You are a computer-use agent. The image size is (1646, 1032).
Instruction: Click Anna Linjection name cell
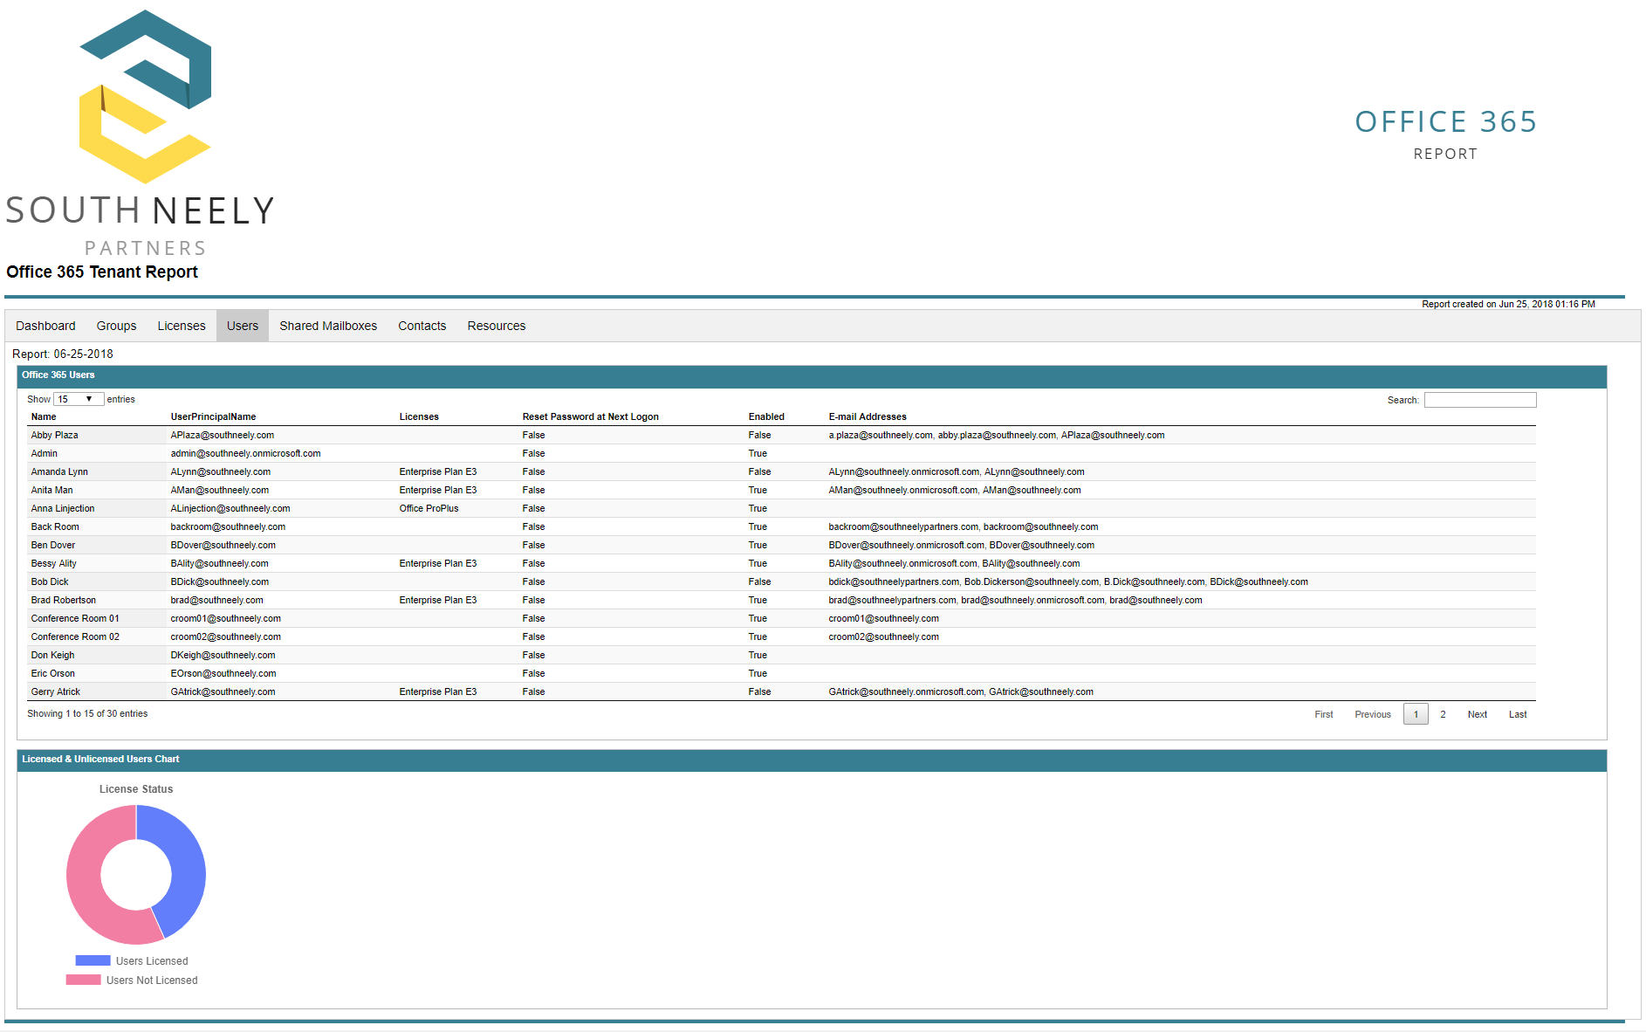pos(63,508)
